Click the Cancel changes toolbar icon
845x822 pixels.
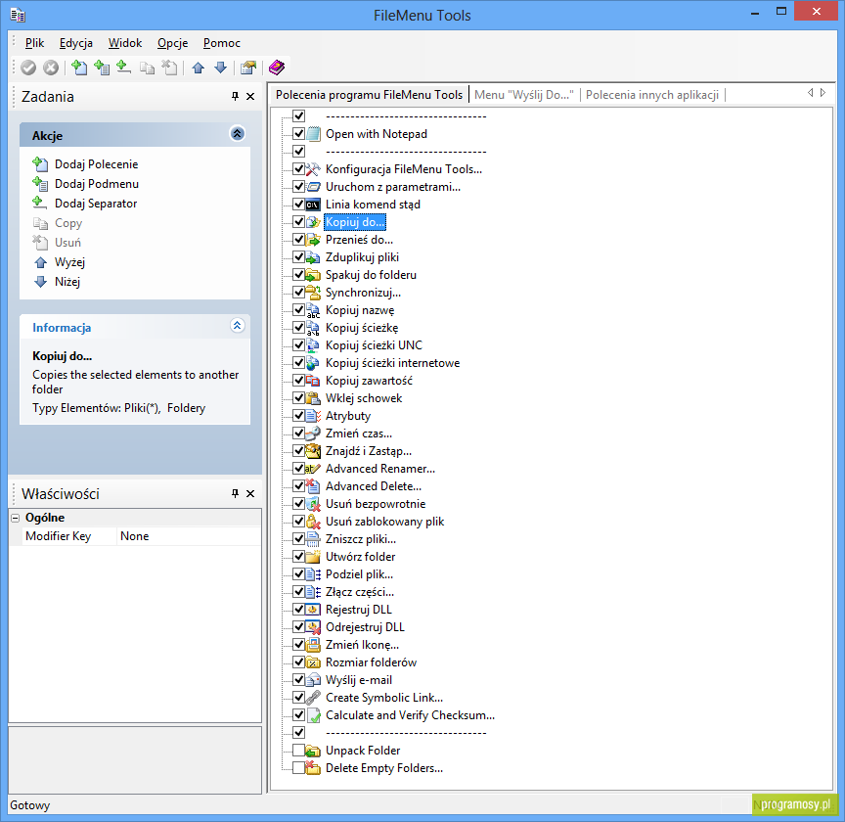pos(51,68)
